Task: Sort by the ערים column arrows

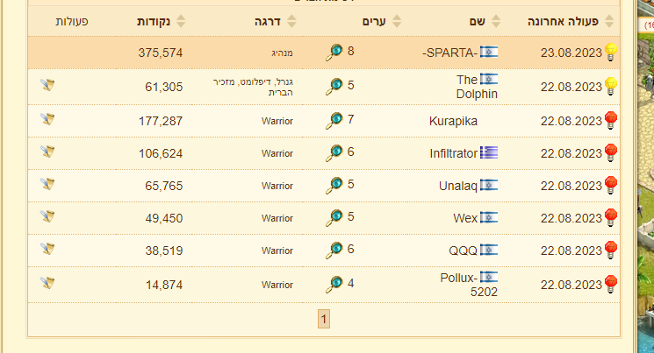Action: tap(397, 21)
